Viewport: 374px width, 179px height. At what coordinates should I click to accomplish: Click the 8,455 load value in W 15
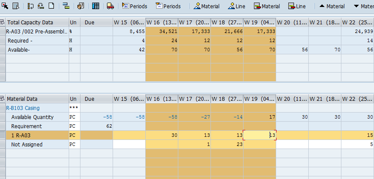pos(129,31)
